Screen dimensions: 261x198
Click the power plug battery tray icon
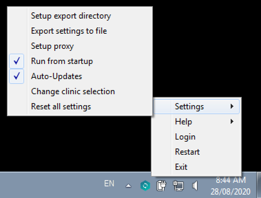[161, 186]
